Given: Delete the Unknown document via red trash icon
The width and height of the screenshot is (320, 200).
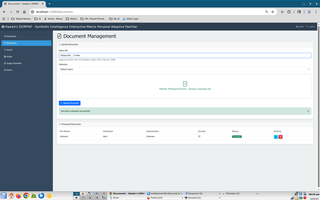Looking at the screenshot, I should pos(280,137).
